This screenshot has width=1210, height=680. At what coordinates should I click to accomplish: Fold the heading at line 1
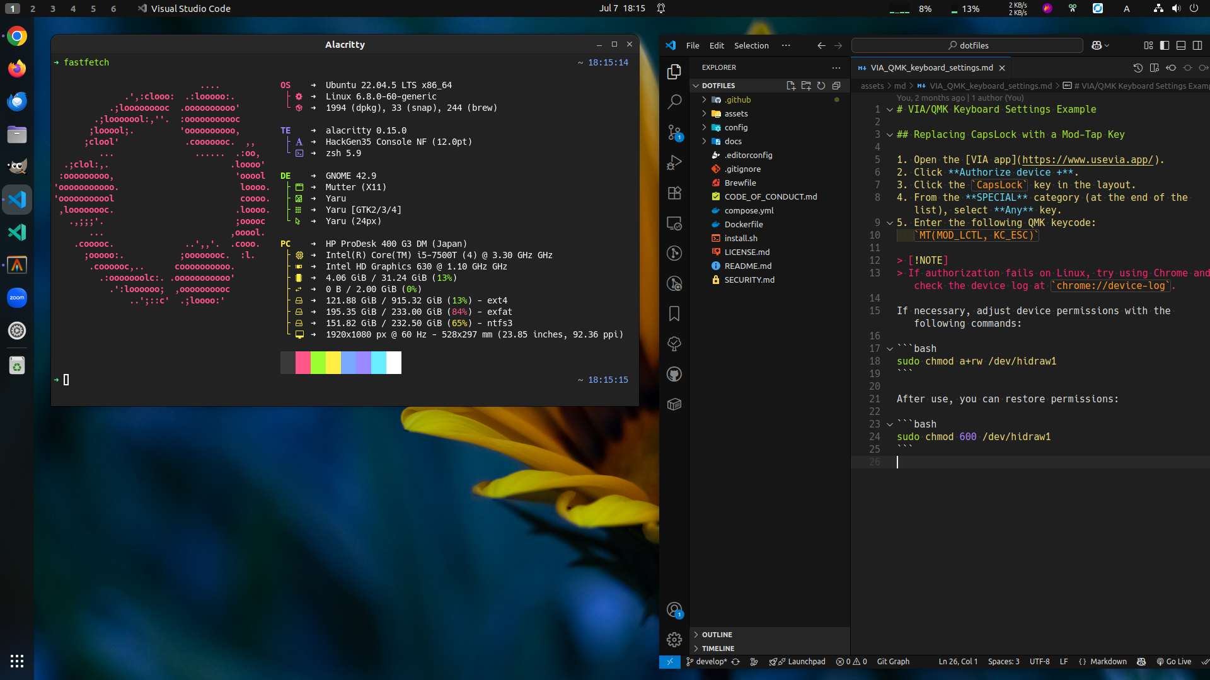pyautogui.click(x=890, y=110)
